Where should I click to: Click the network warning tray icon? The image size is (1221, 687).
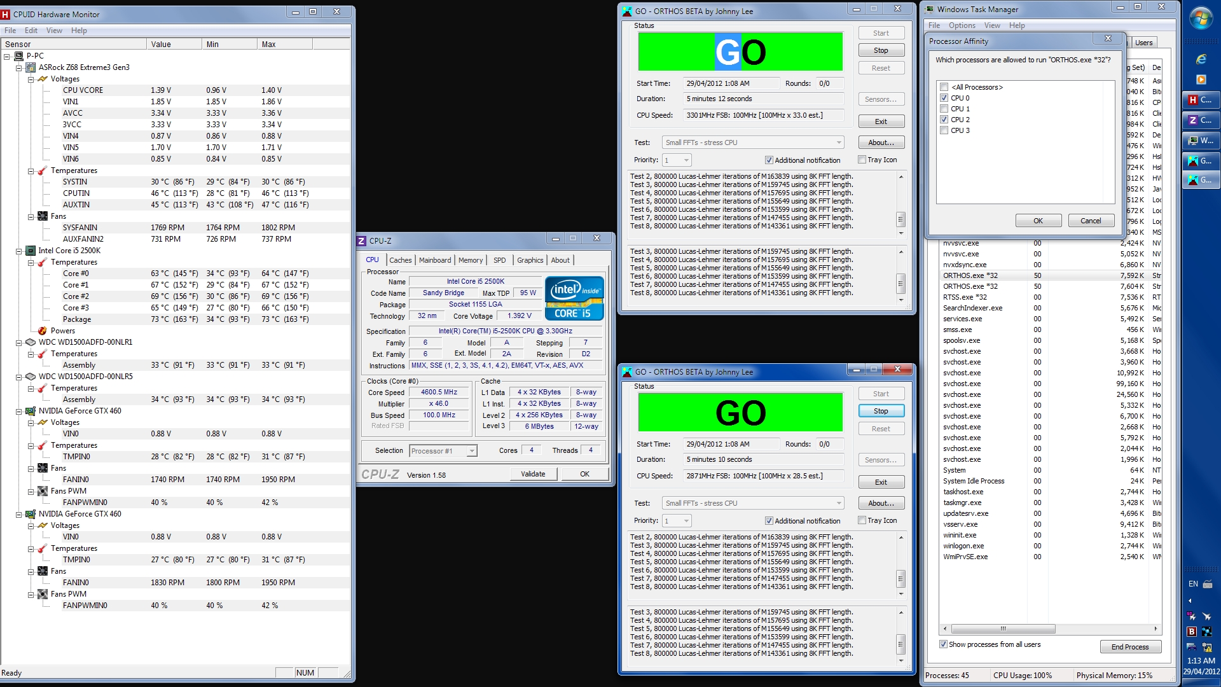[1206, 648]
